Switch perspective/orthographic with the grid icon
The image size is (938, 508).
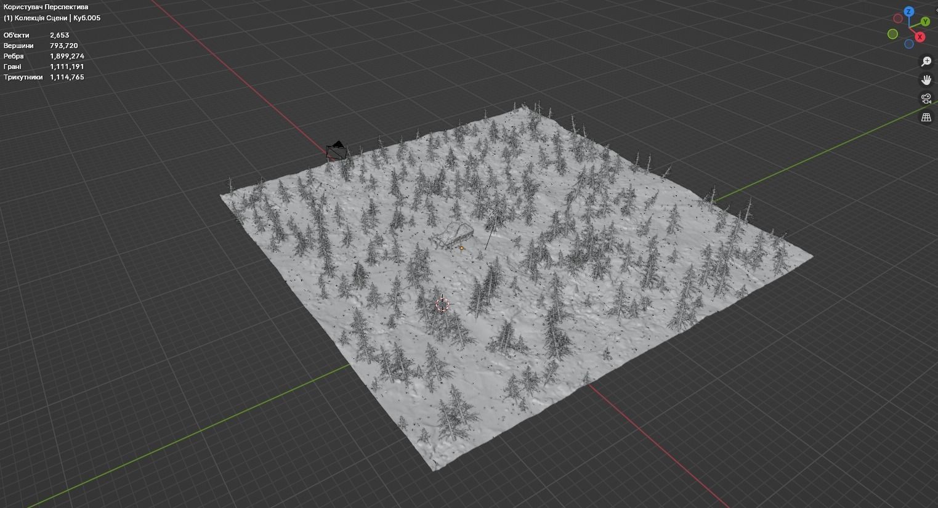[x=926, y=117]
